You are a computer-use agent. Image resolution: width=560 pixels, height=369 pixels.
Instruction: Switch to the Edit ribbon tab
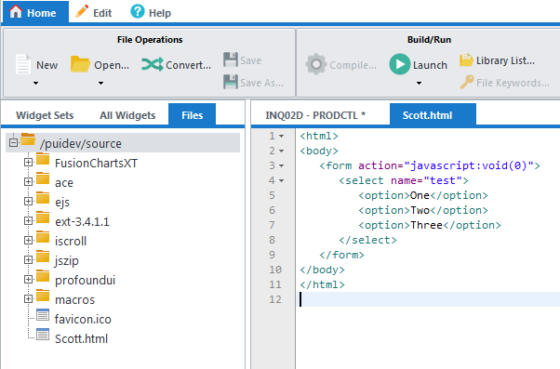pyautogui.click(x=94, y=12)
